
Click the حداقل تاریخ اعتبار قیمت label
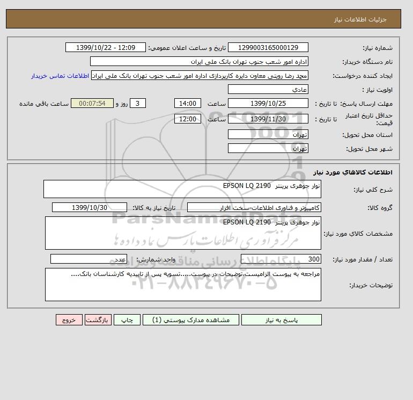369,119
